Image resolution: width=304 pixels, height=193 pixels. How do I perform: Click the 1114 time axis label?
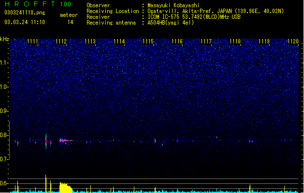(x=119, y=41)
